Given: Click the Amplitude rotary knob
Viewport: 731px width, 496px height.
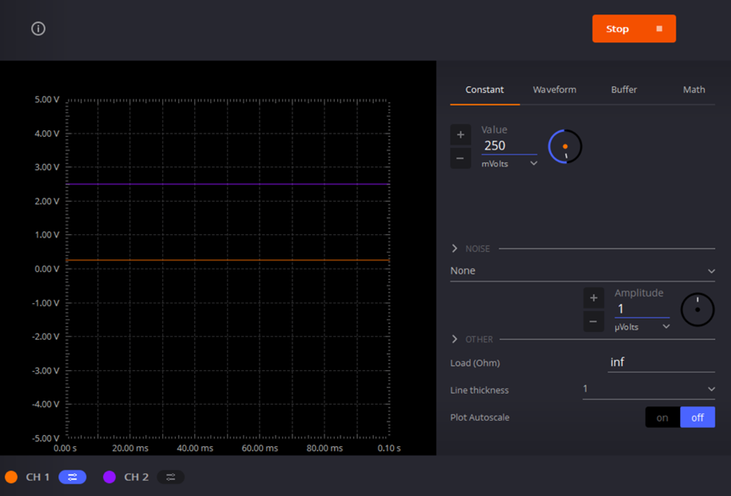Looking at the screenshot, I should click(697, 309).
